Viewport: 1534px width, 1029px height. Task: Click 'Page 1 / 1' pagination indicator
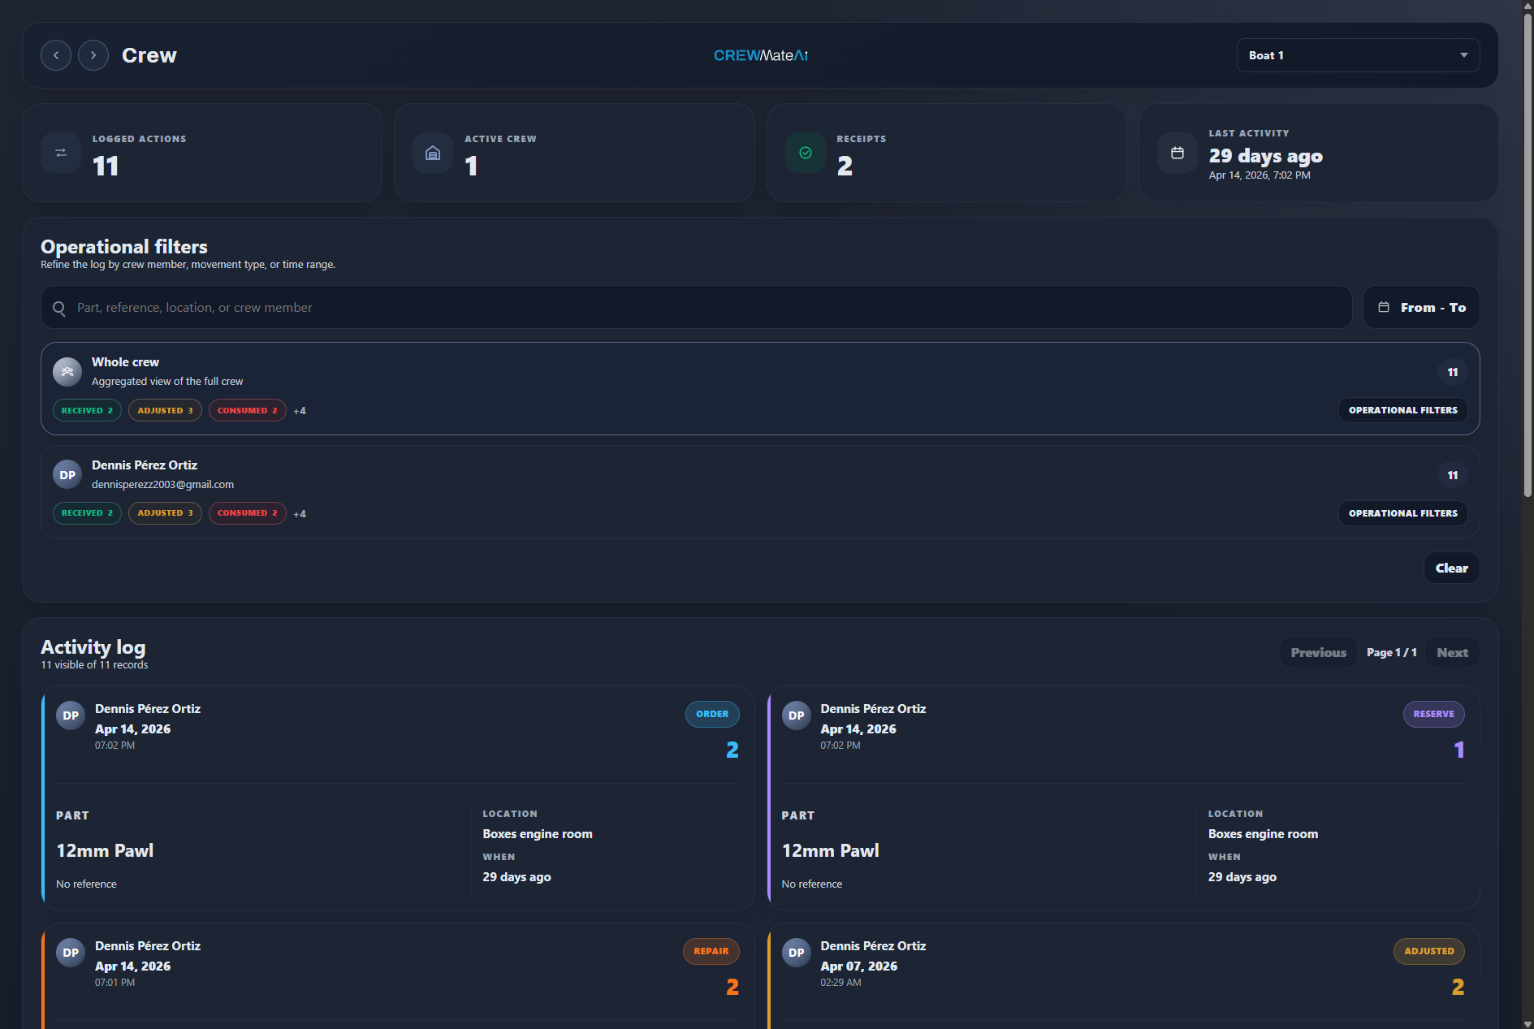1391,652
